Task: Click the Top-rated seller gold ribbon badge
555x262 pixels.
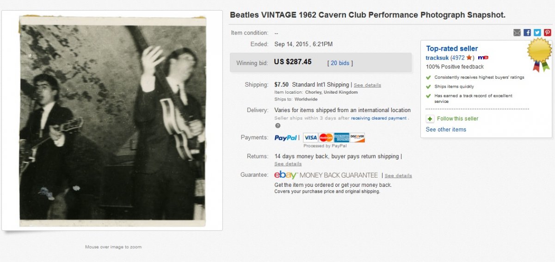Action: [x=540, y=54]
